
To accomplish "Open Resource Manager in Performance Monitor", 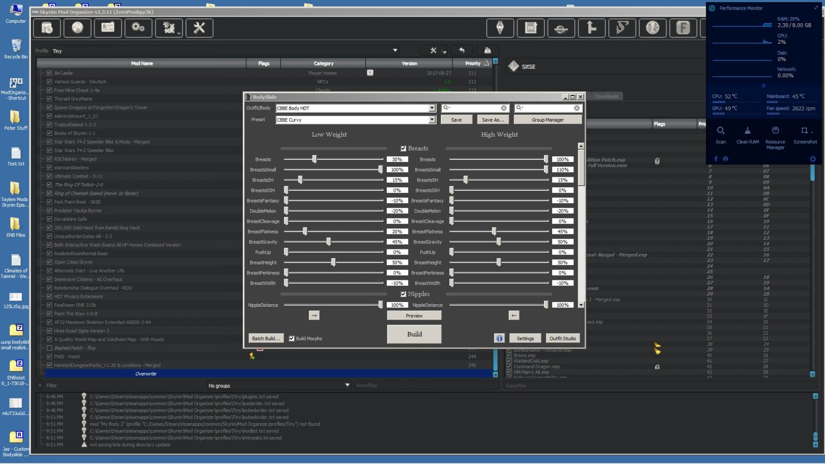I will click(x=775, y=138).
